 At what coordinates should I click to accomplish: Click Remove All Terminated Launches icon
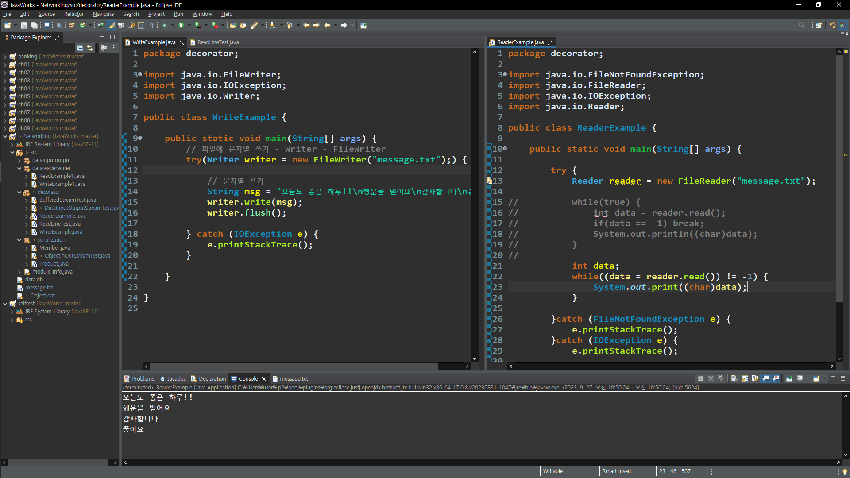(x=721, y=378)
